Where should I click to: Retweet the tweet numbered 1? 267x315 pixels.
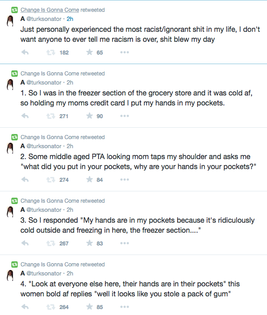(x=50, y=116)
